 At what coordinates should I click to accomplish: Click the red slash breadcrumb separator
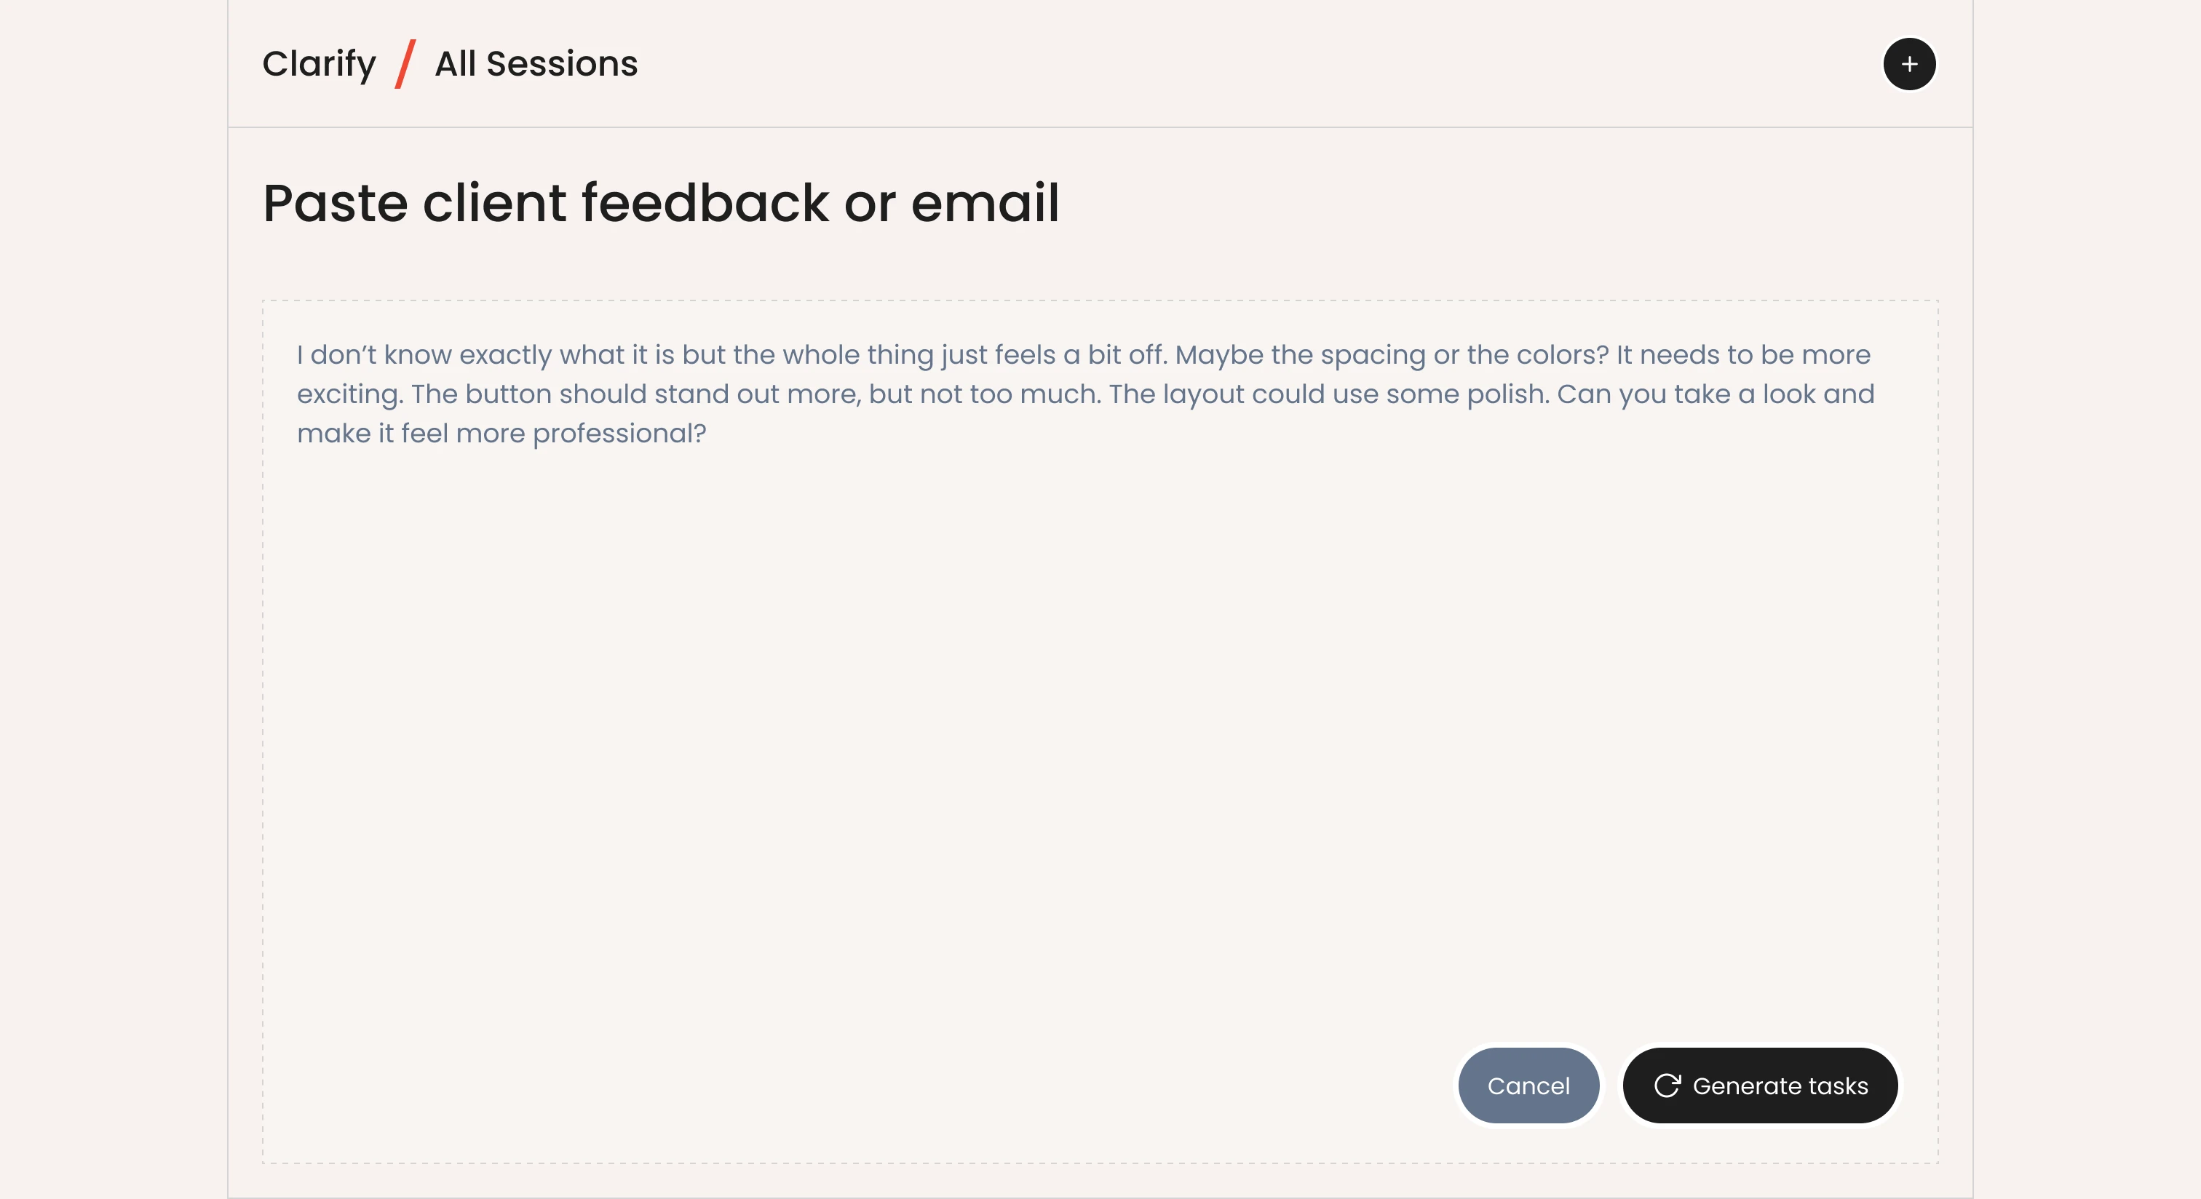405,64
